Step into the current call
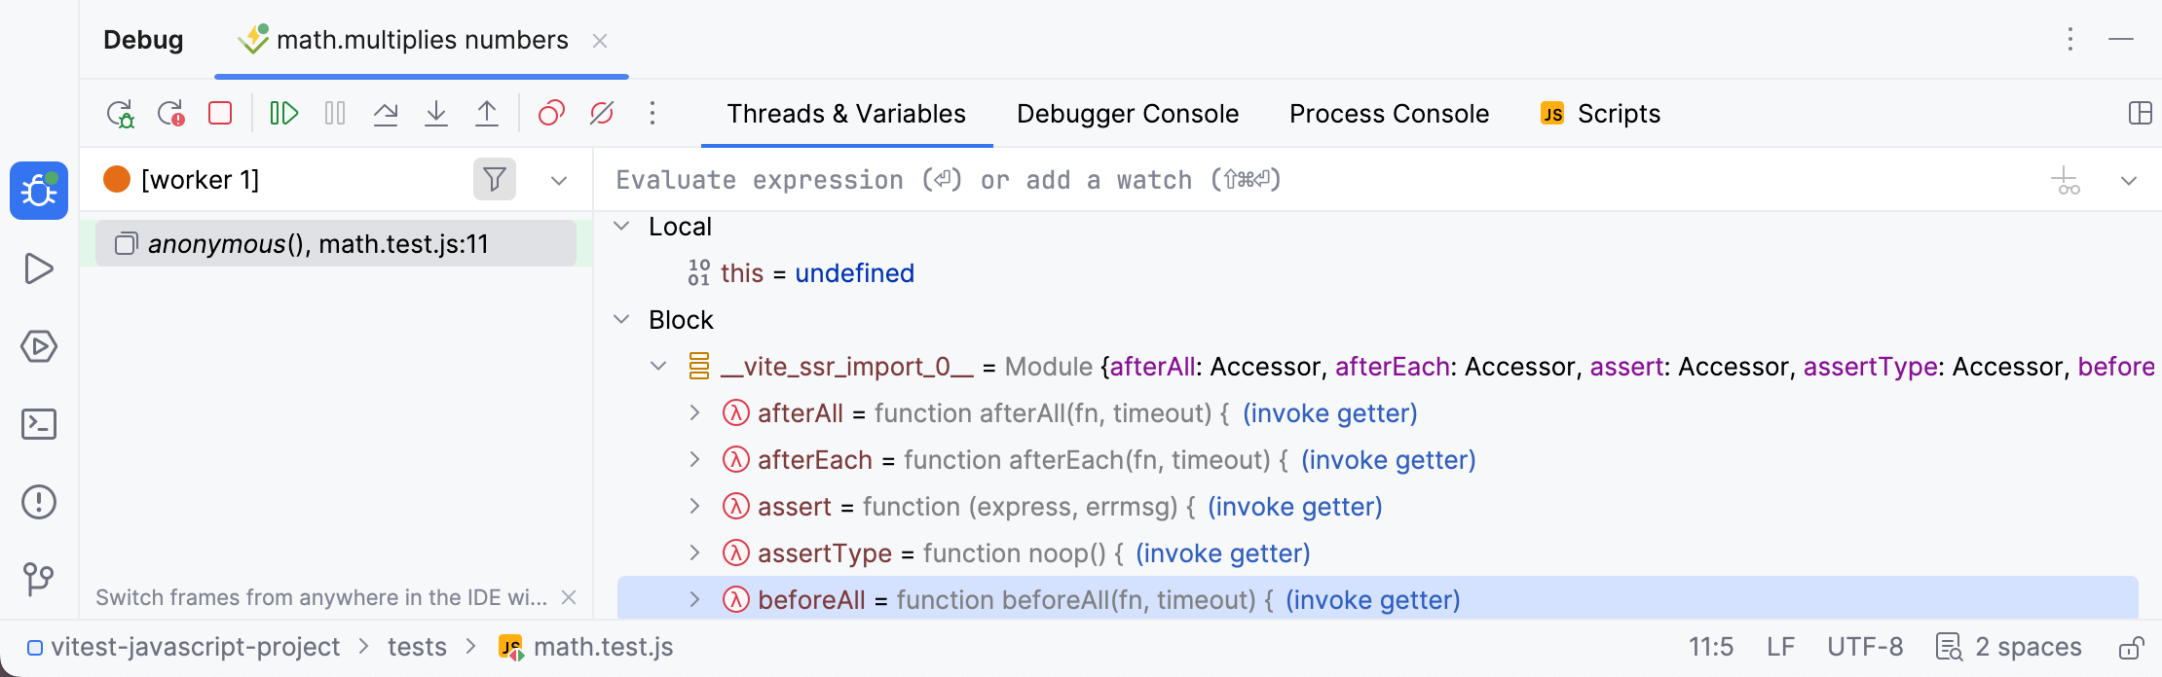2162x677 pixels. pyautogui.click(x=436, y=113)
